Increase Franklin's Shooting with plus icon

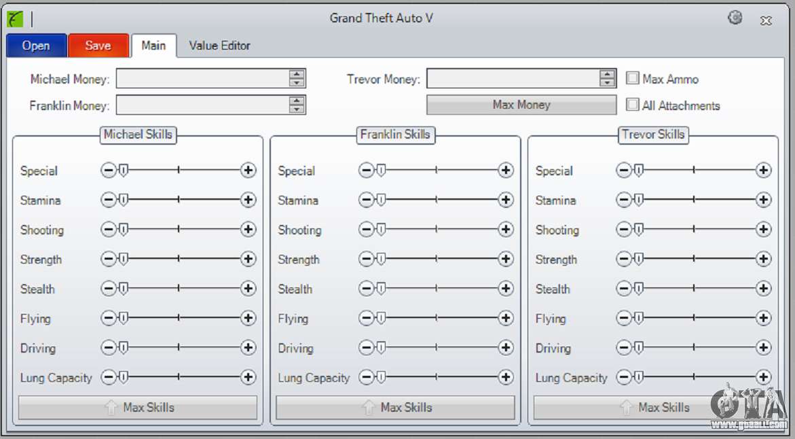(x=506, y=230)
